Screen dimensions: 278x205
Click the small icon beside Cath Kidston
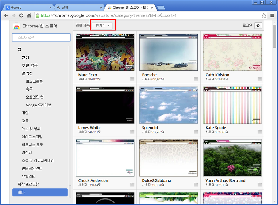tap(259, 79)
